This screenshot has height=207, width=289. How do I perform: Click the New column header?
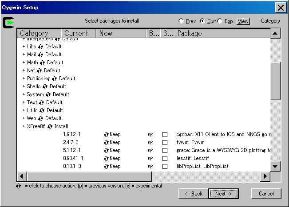(x=121, y=33)
